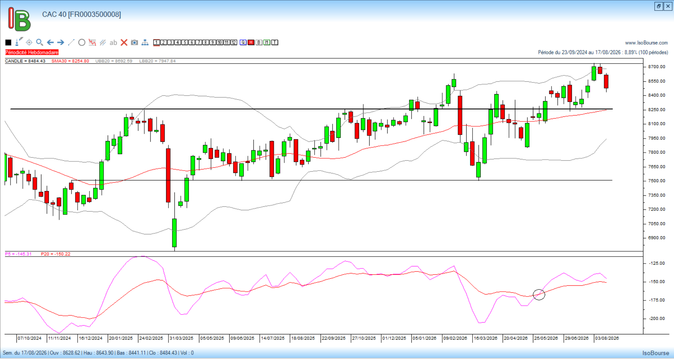This screenshot has width=674, height=359.
Task: Activate the crosshair cursor tool
Action: point(29,42)
